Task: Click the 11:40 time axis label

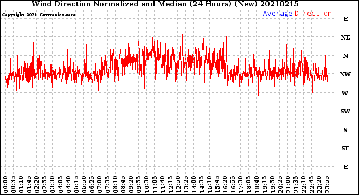Action: pyautogui.click(x=162, y=185)
